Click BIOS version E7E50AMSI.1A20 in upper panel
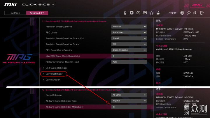The width and height of the screenshot is (210, 118). (191, 32)
